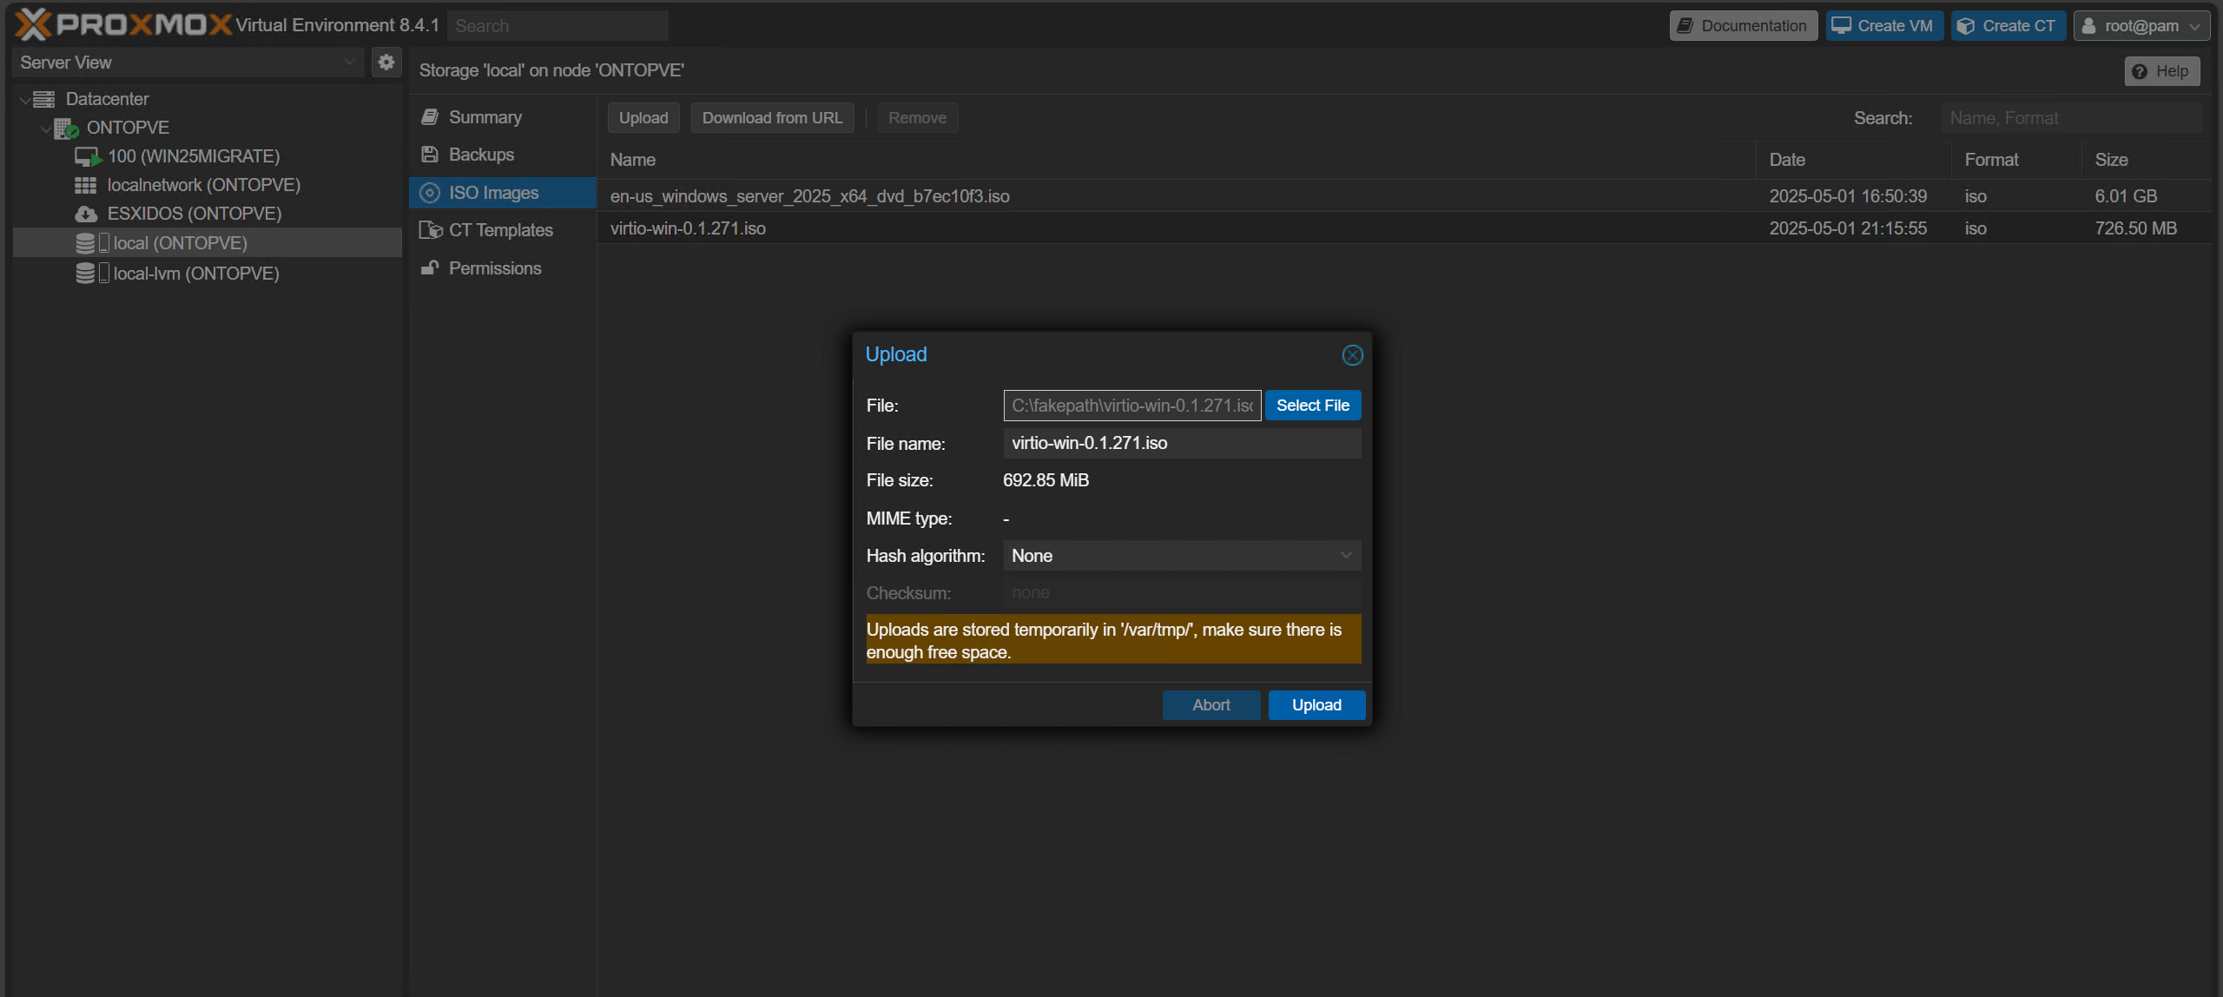Click the Documentation book icon
This screenshot has width=2223, height=997.
click(x=1685, y=25)
